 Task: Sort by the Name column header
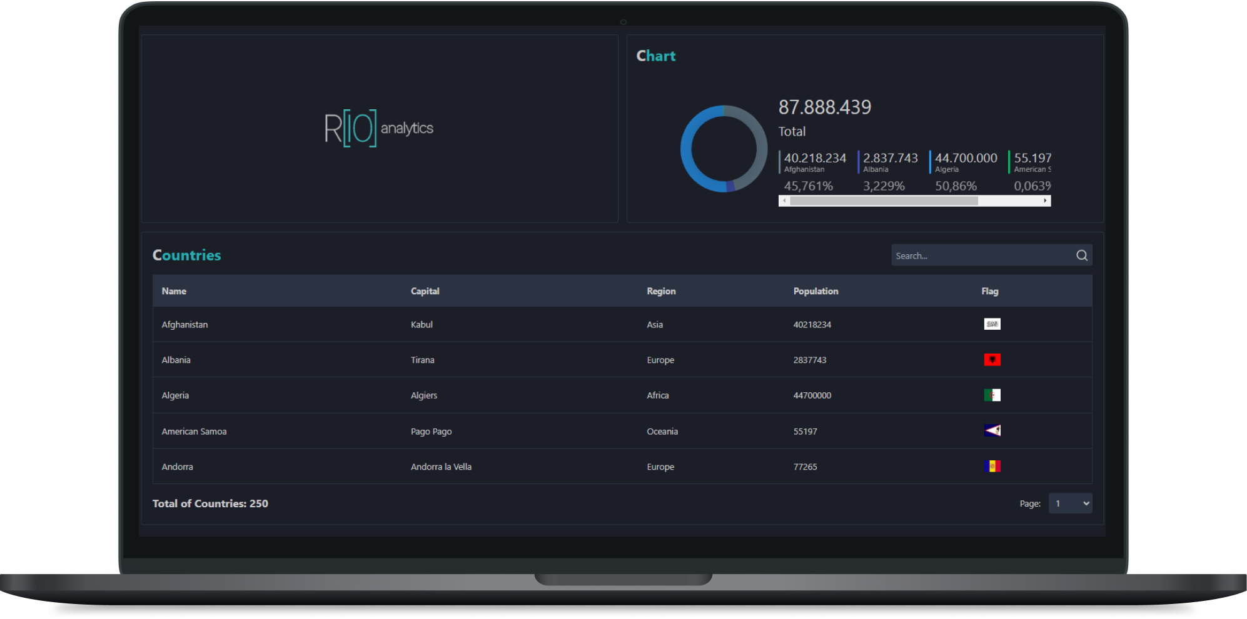[x=174, y=291]
